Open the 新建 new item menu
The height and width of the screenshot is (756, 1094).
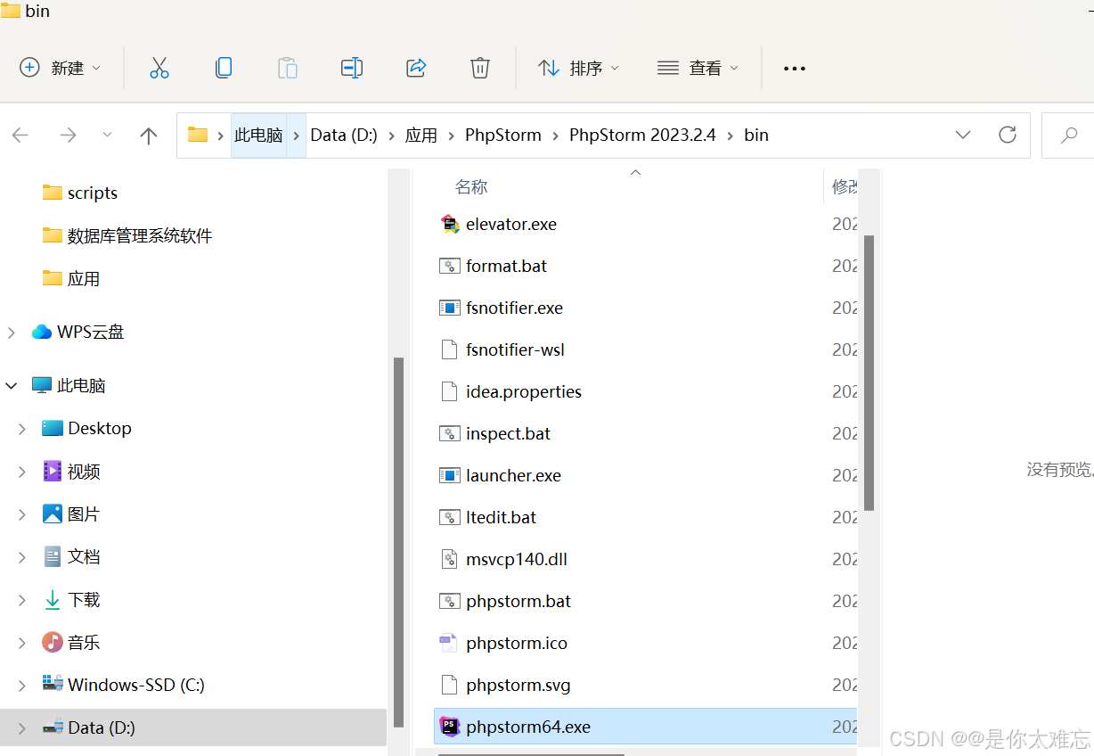pyautogui.click(x=61, y=68)
